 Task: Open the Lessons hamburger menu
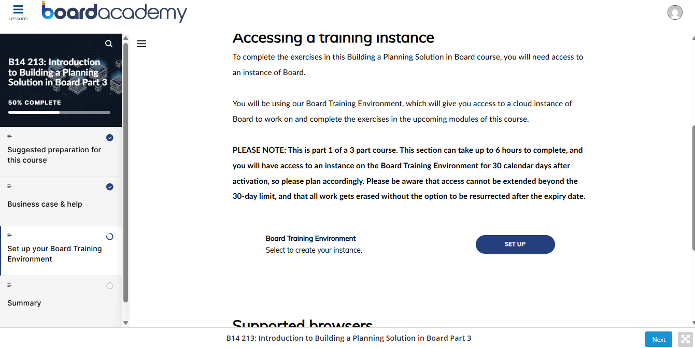point(18,12)
